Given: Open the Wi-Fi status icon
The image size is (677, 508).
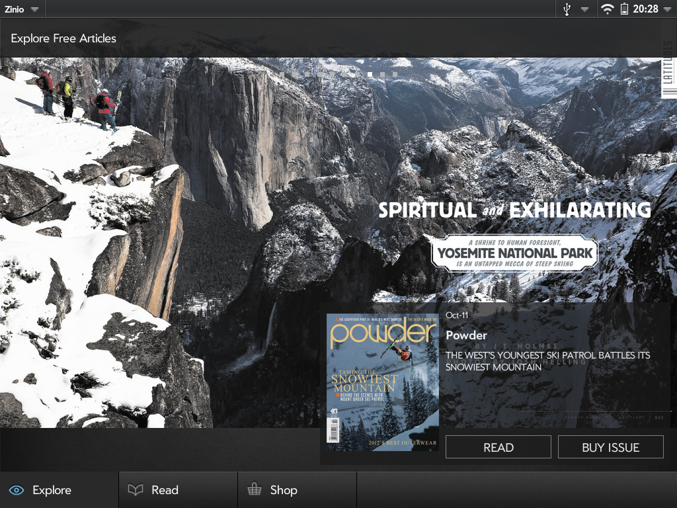Looking at the screenshot, I should tap(607, 9).
